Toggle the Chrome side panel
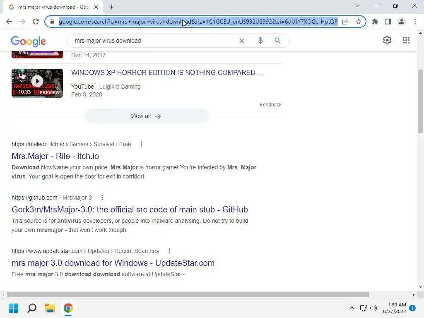Screen dimensions: 424x318 pos(388,22)
